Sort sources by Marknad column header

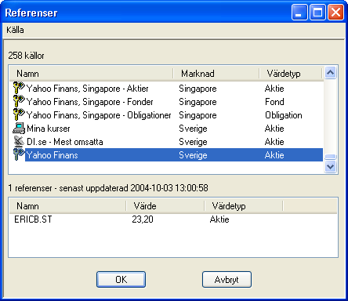[216, 74]
